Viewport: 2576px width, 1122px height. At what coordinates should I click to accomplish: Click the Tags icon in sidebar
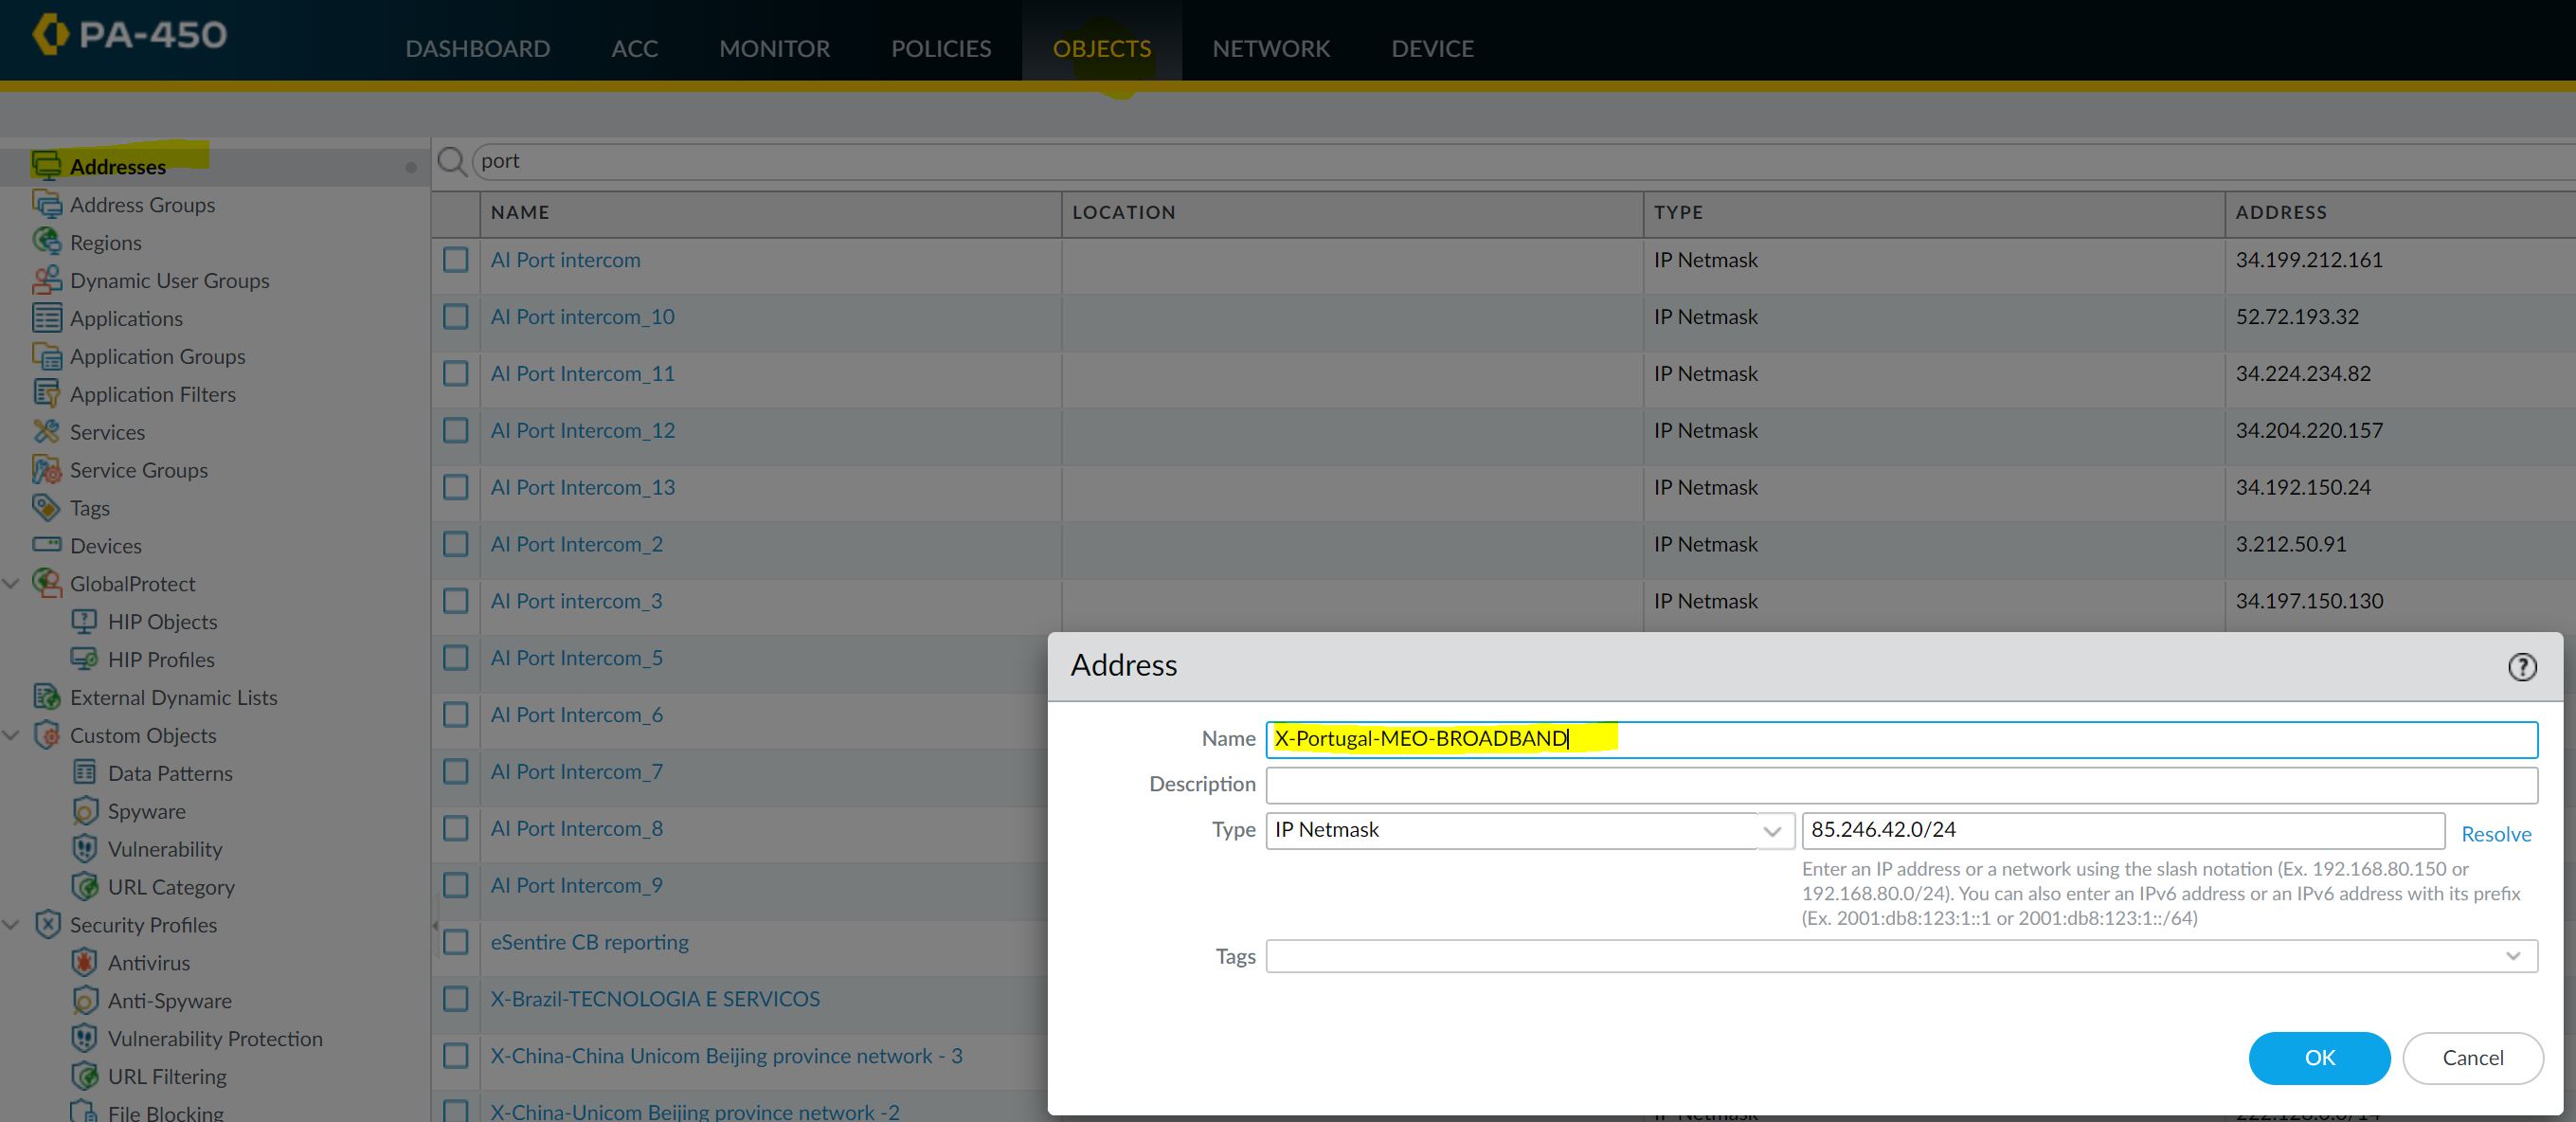(x=46, y=507)
